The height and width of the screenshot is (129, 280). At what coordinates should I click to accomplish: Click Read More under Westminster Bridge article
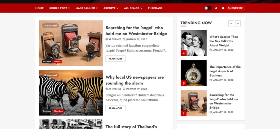[115, 59]
